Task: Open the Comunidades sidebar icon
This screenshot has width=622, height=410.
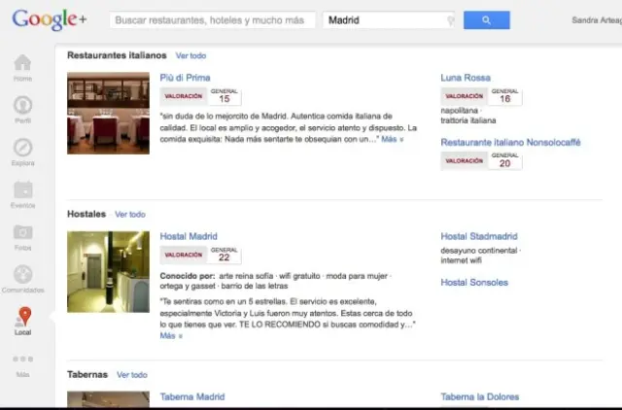Action: coord(23,275)
